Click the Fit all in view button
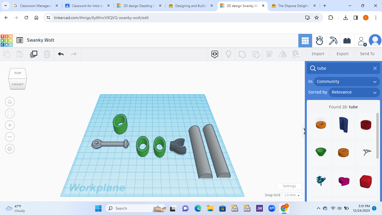This screenshot has height=215, width=382. (x=10, y=113)
